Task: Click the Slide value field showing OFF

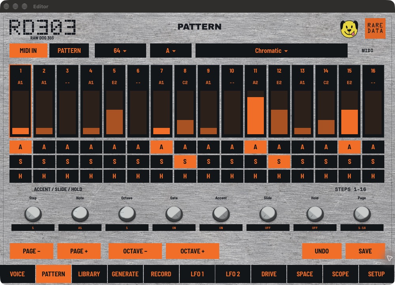Action: point(268,228)
